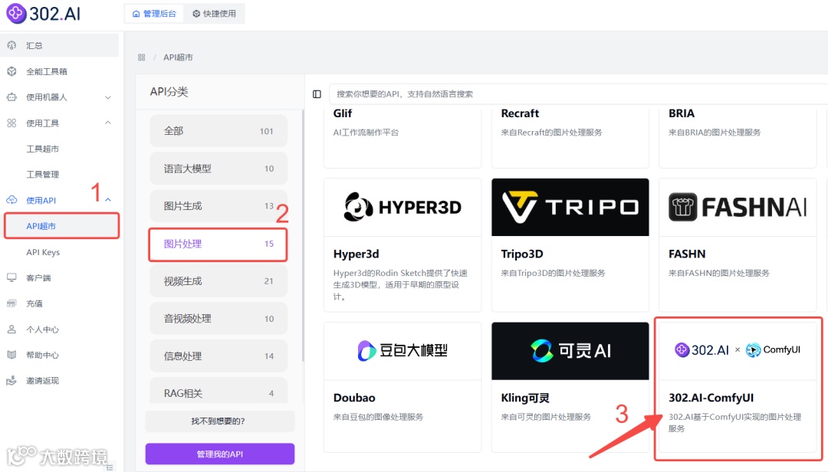Image resolution: width=828 pixels, height=472 pixels.
Task: Open the Glif API card
Action: coord(402,137)
